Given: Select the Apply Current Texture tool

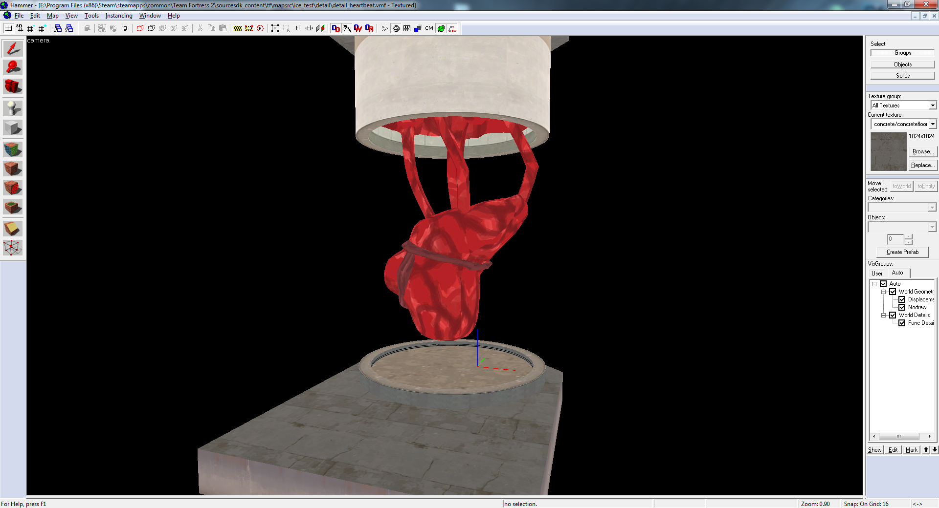Looking at the screenshot, I should coord(13,169).
